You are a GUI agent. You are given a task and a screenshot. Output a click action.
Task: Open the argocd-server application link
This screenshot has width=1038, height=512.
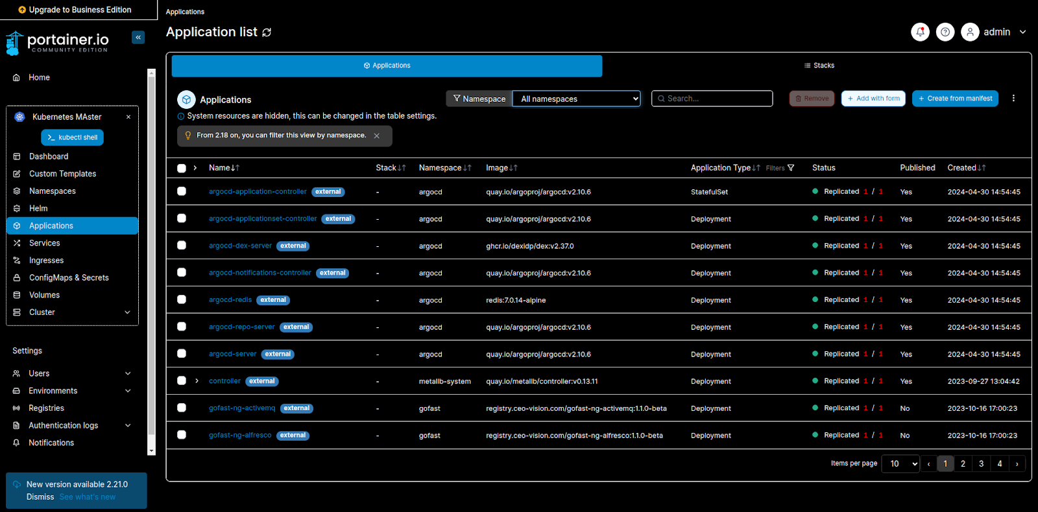click(232, 354)
